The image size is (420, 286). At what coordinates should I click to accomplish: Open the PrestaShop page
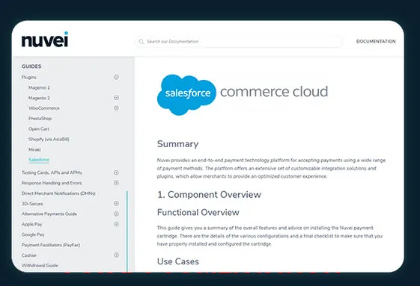click(x=40, y=119)
